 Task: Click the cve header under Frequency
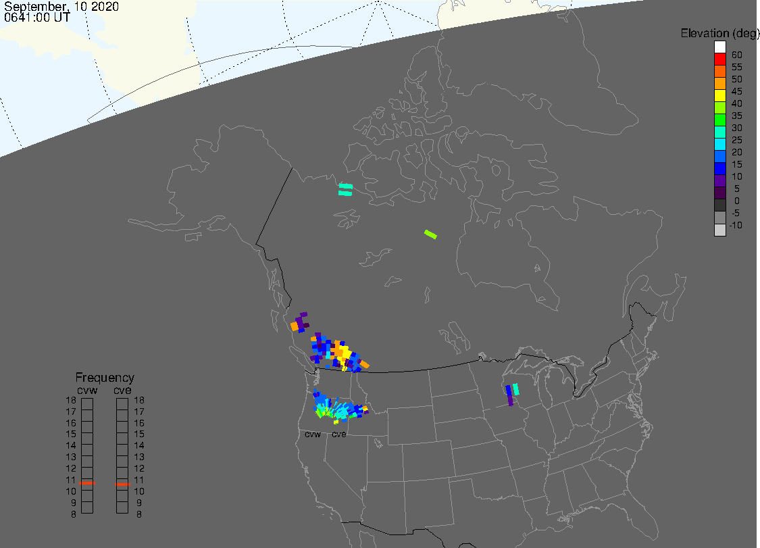[123, 390]
